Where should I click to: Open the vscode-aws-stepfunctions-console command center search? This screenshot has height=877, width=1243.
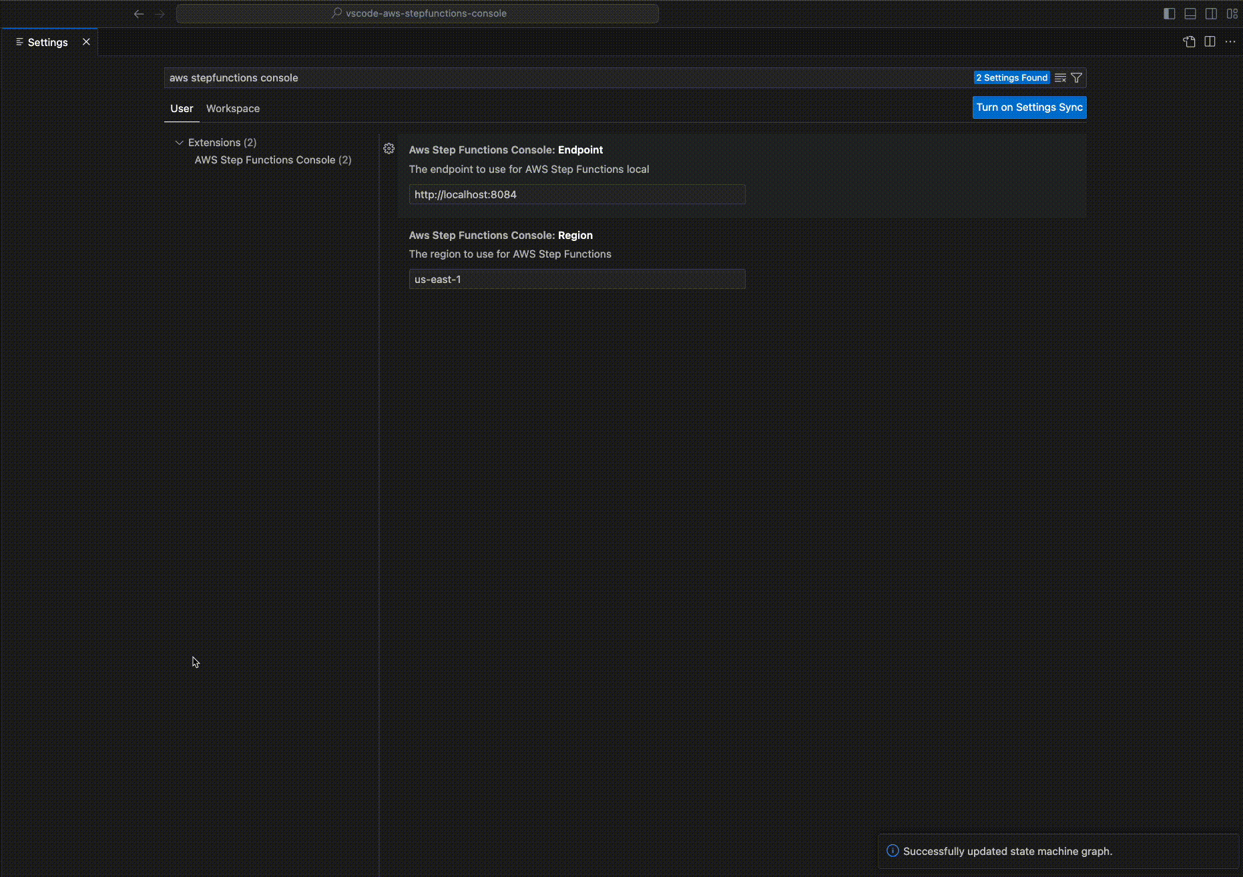(x=417, y=13)
